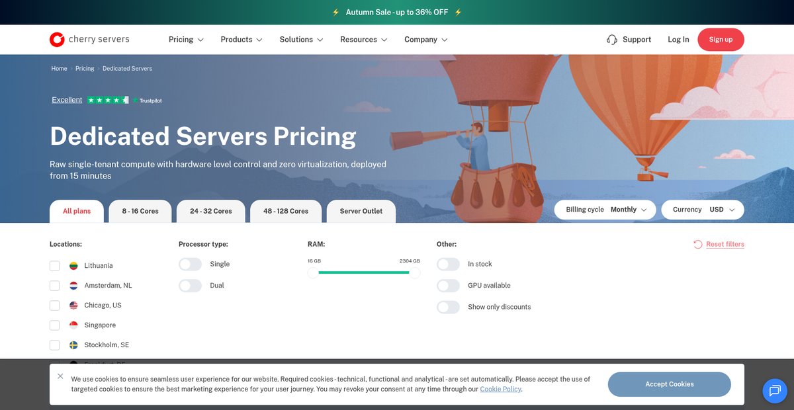Enable Show only discounts toggle
This screenshot has height=410, width=794.
448,307
